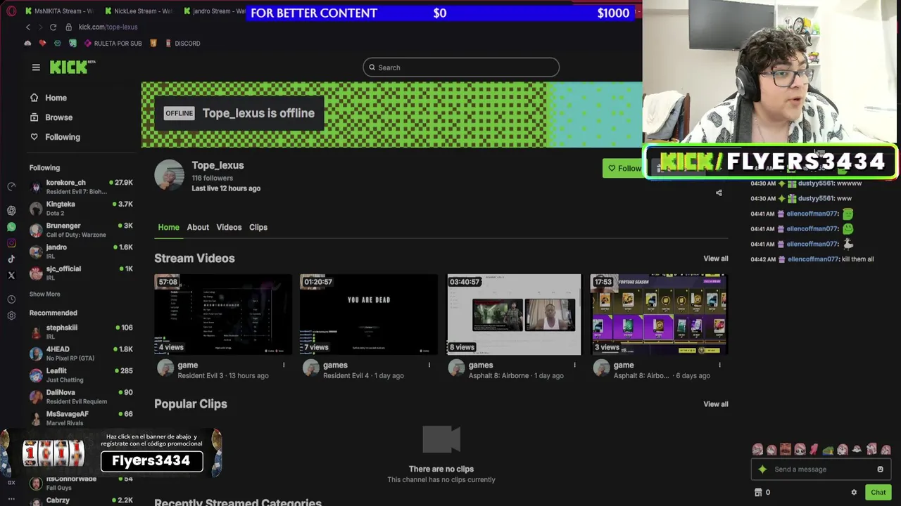Open the hamburger menu beside Kick logo
Viewport: 901px width, 506px height.
pos(36,67)
